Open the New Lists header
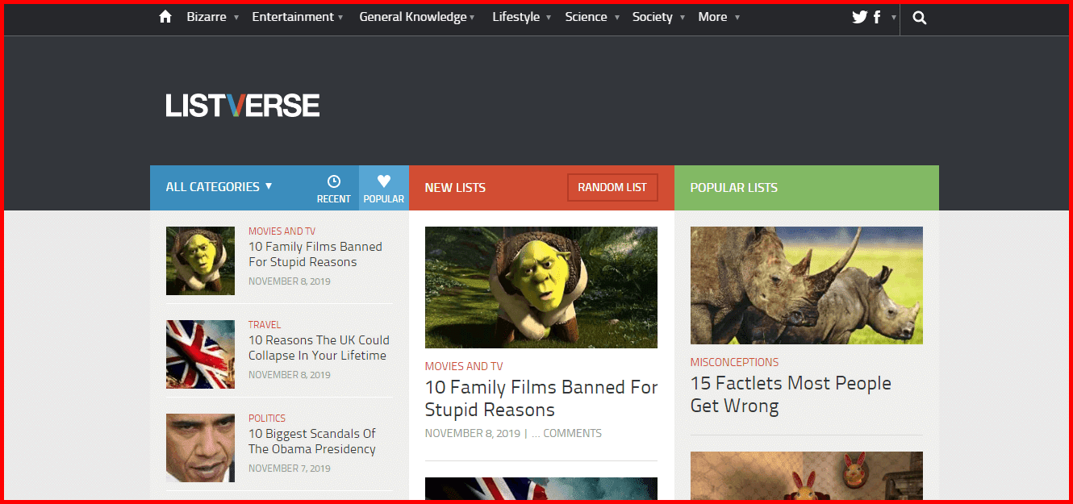This screenshot has width=1073, height=504. 455,187
